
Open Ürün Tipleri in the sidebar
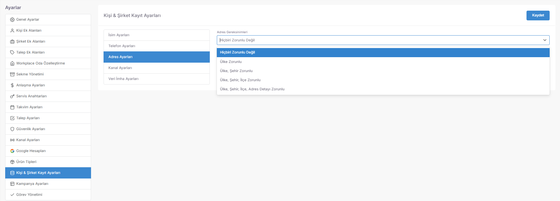coord(48,162)
